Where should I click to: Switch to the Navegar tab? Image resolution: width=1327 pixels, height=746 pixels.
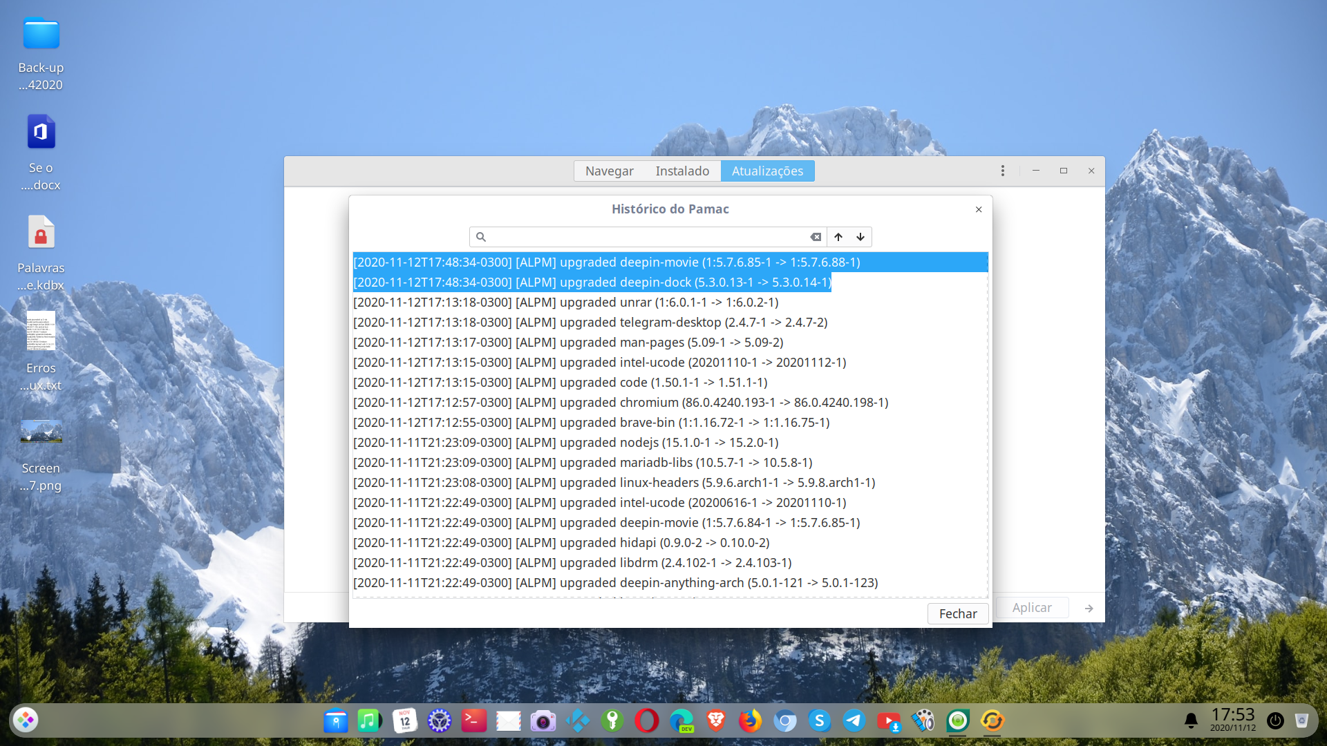(x=609, y=171)
